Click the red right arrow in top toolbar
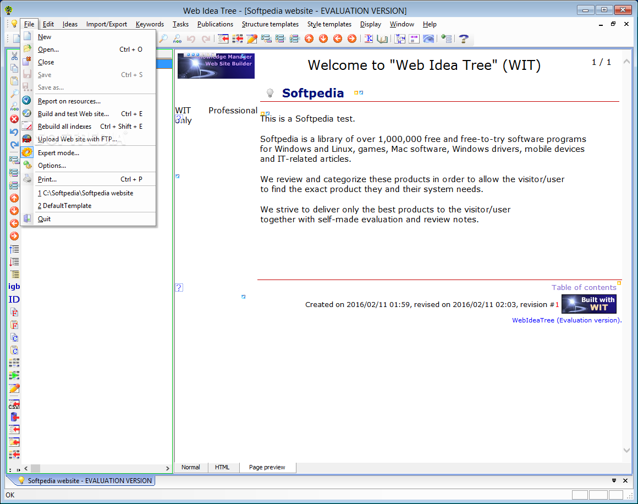The image size is (638, 504). pyautogui.click(x=352, y=39)
